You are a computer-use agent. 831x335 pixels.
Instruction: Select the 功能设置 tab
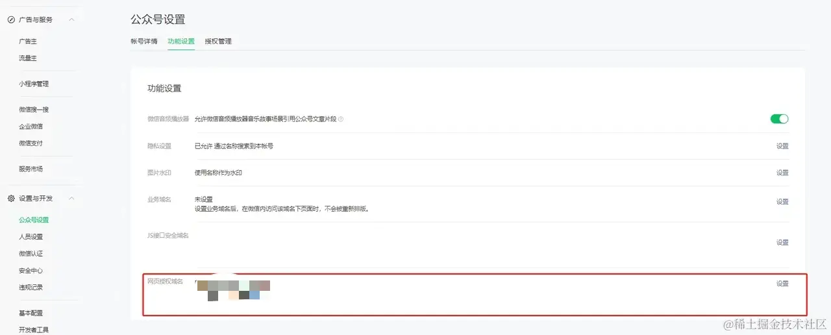coord(181,41)
